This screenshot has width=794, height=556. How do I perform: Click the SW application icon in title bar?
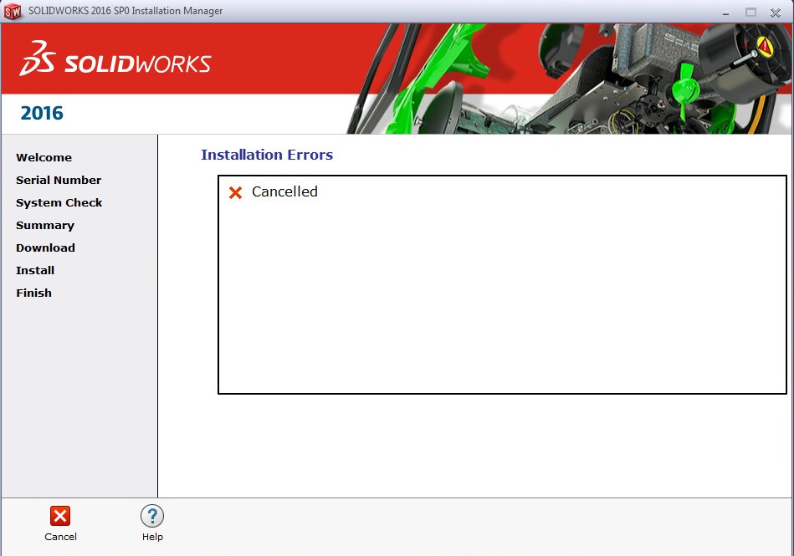13,11
